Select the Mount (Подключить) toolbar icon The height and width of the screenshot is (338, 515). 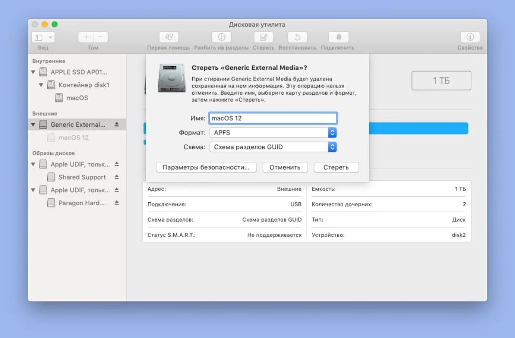pyautogui.click(x=338, y=37)
